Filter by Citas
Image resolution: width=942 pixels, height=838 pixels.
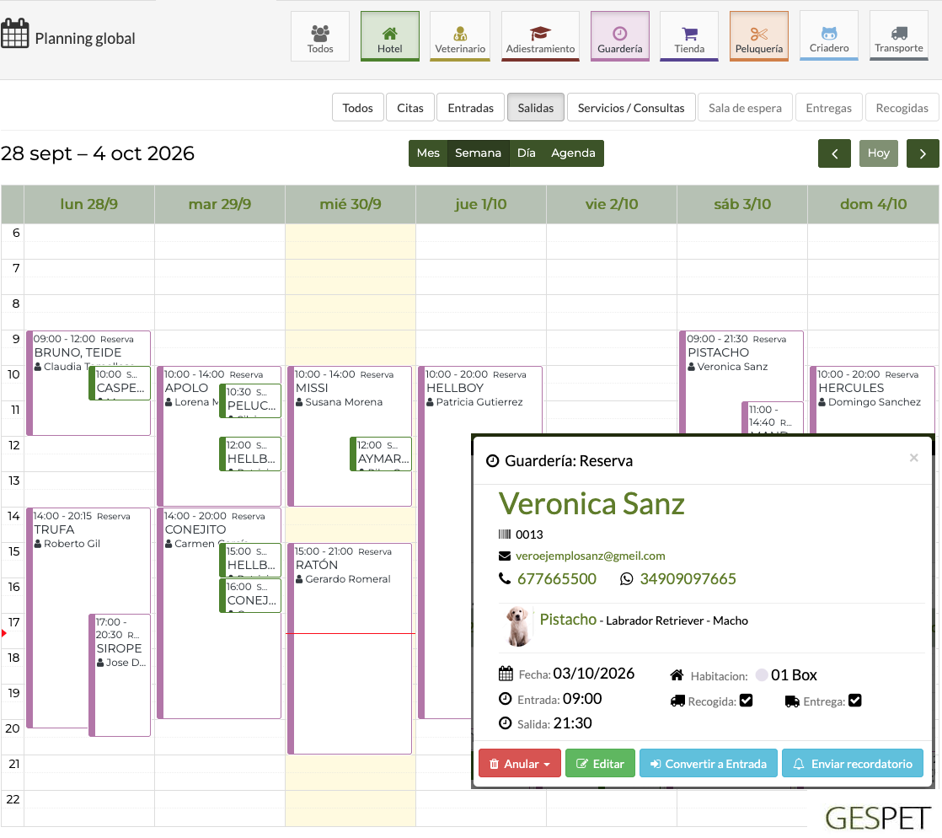click(410, 108)
